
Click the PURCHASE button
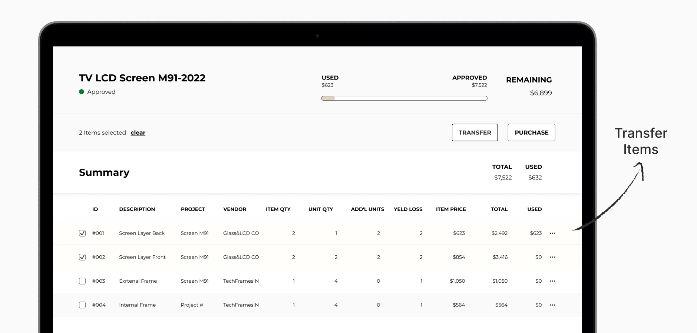point(531,132)
